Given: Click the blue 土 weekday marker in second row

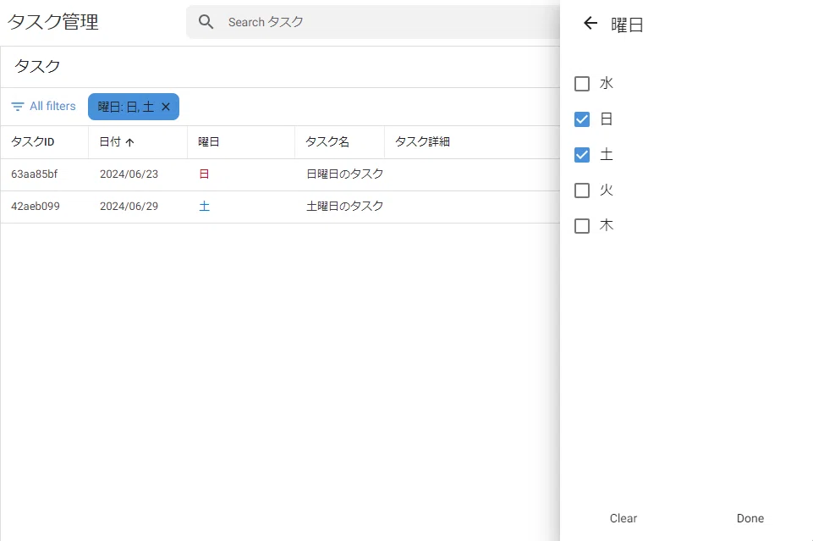Looking at the screenshot, I should tap(204, 206).
